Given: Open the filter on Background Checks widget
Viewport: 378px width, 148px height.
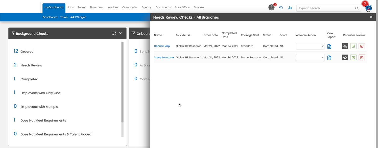Looking at the screenshot, I should (x=13, y=33).
